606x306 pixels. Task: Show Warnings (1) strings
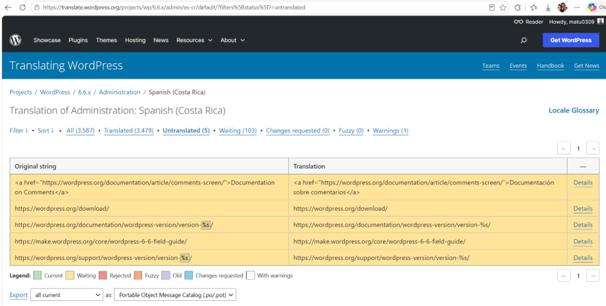pos(390,131)
